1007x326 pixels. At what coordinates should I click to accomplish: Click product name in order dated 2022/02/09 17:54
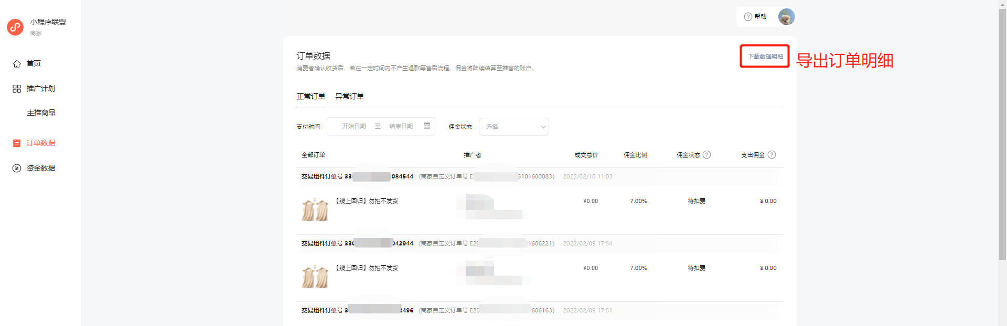click(367, 268)
